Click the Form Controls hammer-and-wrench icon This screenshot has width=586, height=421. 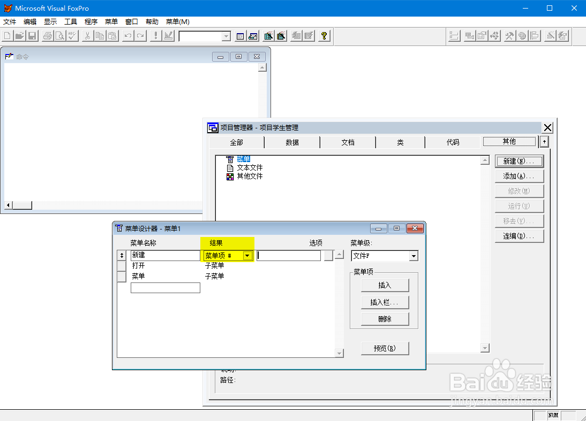pyautogui.click(x=510, y=36)
